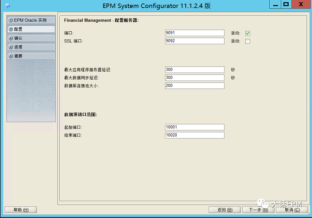This screenshot has width=312, height=218.
Task: Click the 结束端口 field showing 10020
Action: [195, 135]
